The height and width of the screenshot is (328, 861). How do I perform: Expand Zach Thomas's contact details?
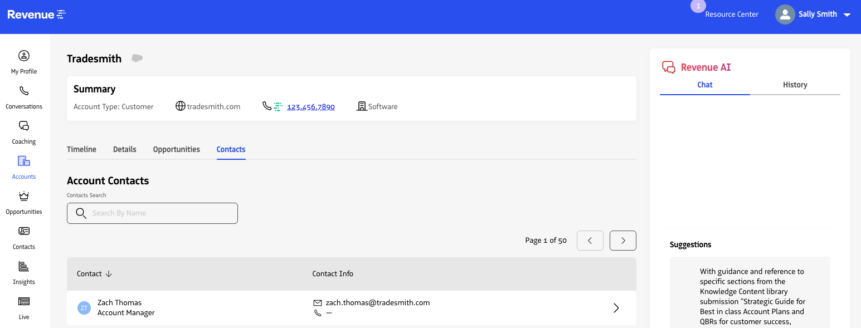tap(616, 307)
